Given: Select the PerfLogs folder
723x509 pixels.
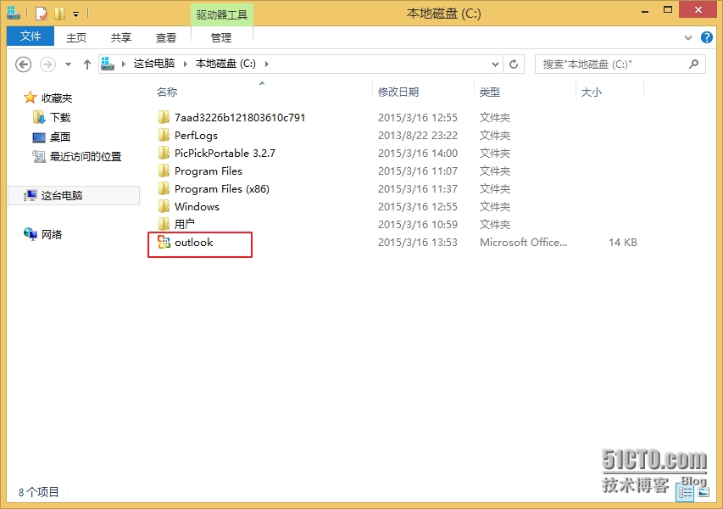Looking at the screenshot, I should 196,135.
